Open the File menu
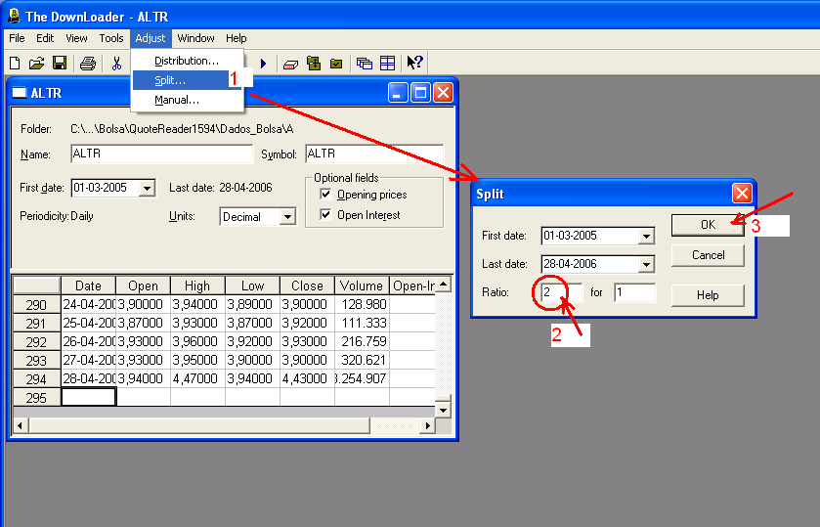Viewport: 820px width, 527px height. click(x=17, y=38)
